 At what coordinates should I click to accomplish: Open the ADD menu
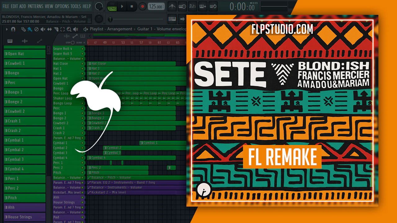point(23,6)
